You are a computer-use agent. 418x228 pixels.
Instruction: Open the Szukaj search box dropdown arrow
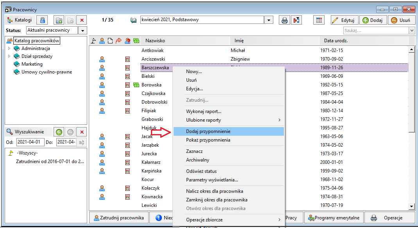(x=412, y=31)
